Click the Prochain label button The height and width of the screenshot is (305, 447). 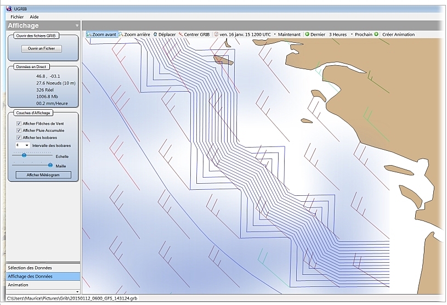[x=364, y=35]
